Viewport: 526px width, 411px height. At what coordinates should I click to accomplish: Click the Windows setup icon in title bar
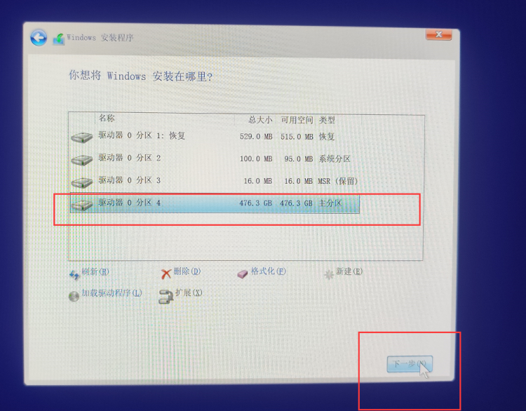(x=59, y=39)
